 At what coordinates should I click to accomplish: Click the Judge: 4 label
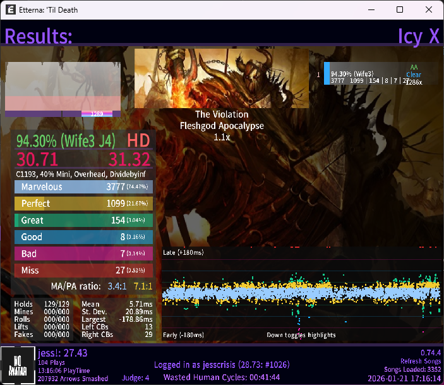[x=135, y=378]
